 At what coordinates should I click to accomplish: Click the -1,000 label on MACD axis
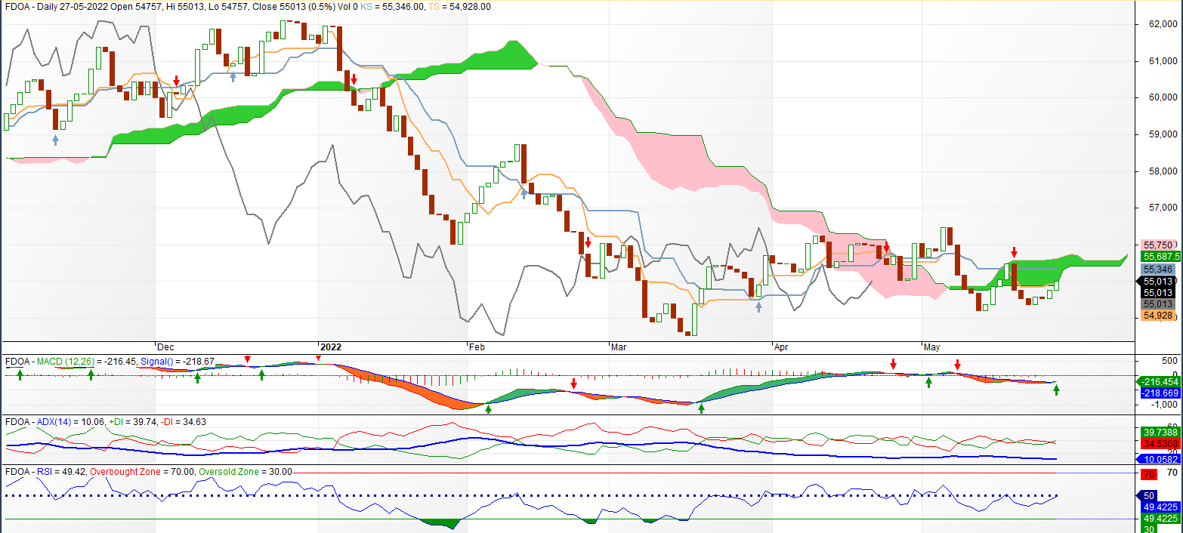1166,405
